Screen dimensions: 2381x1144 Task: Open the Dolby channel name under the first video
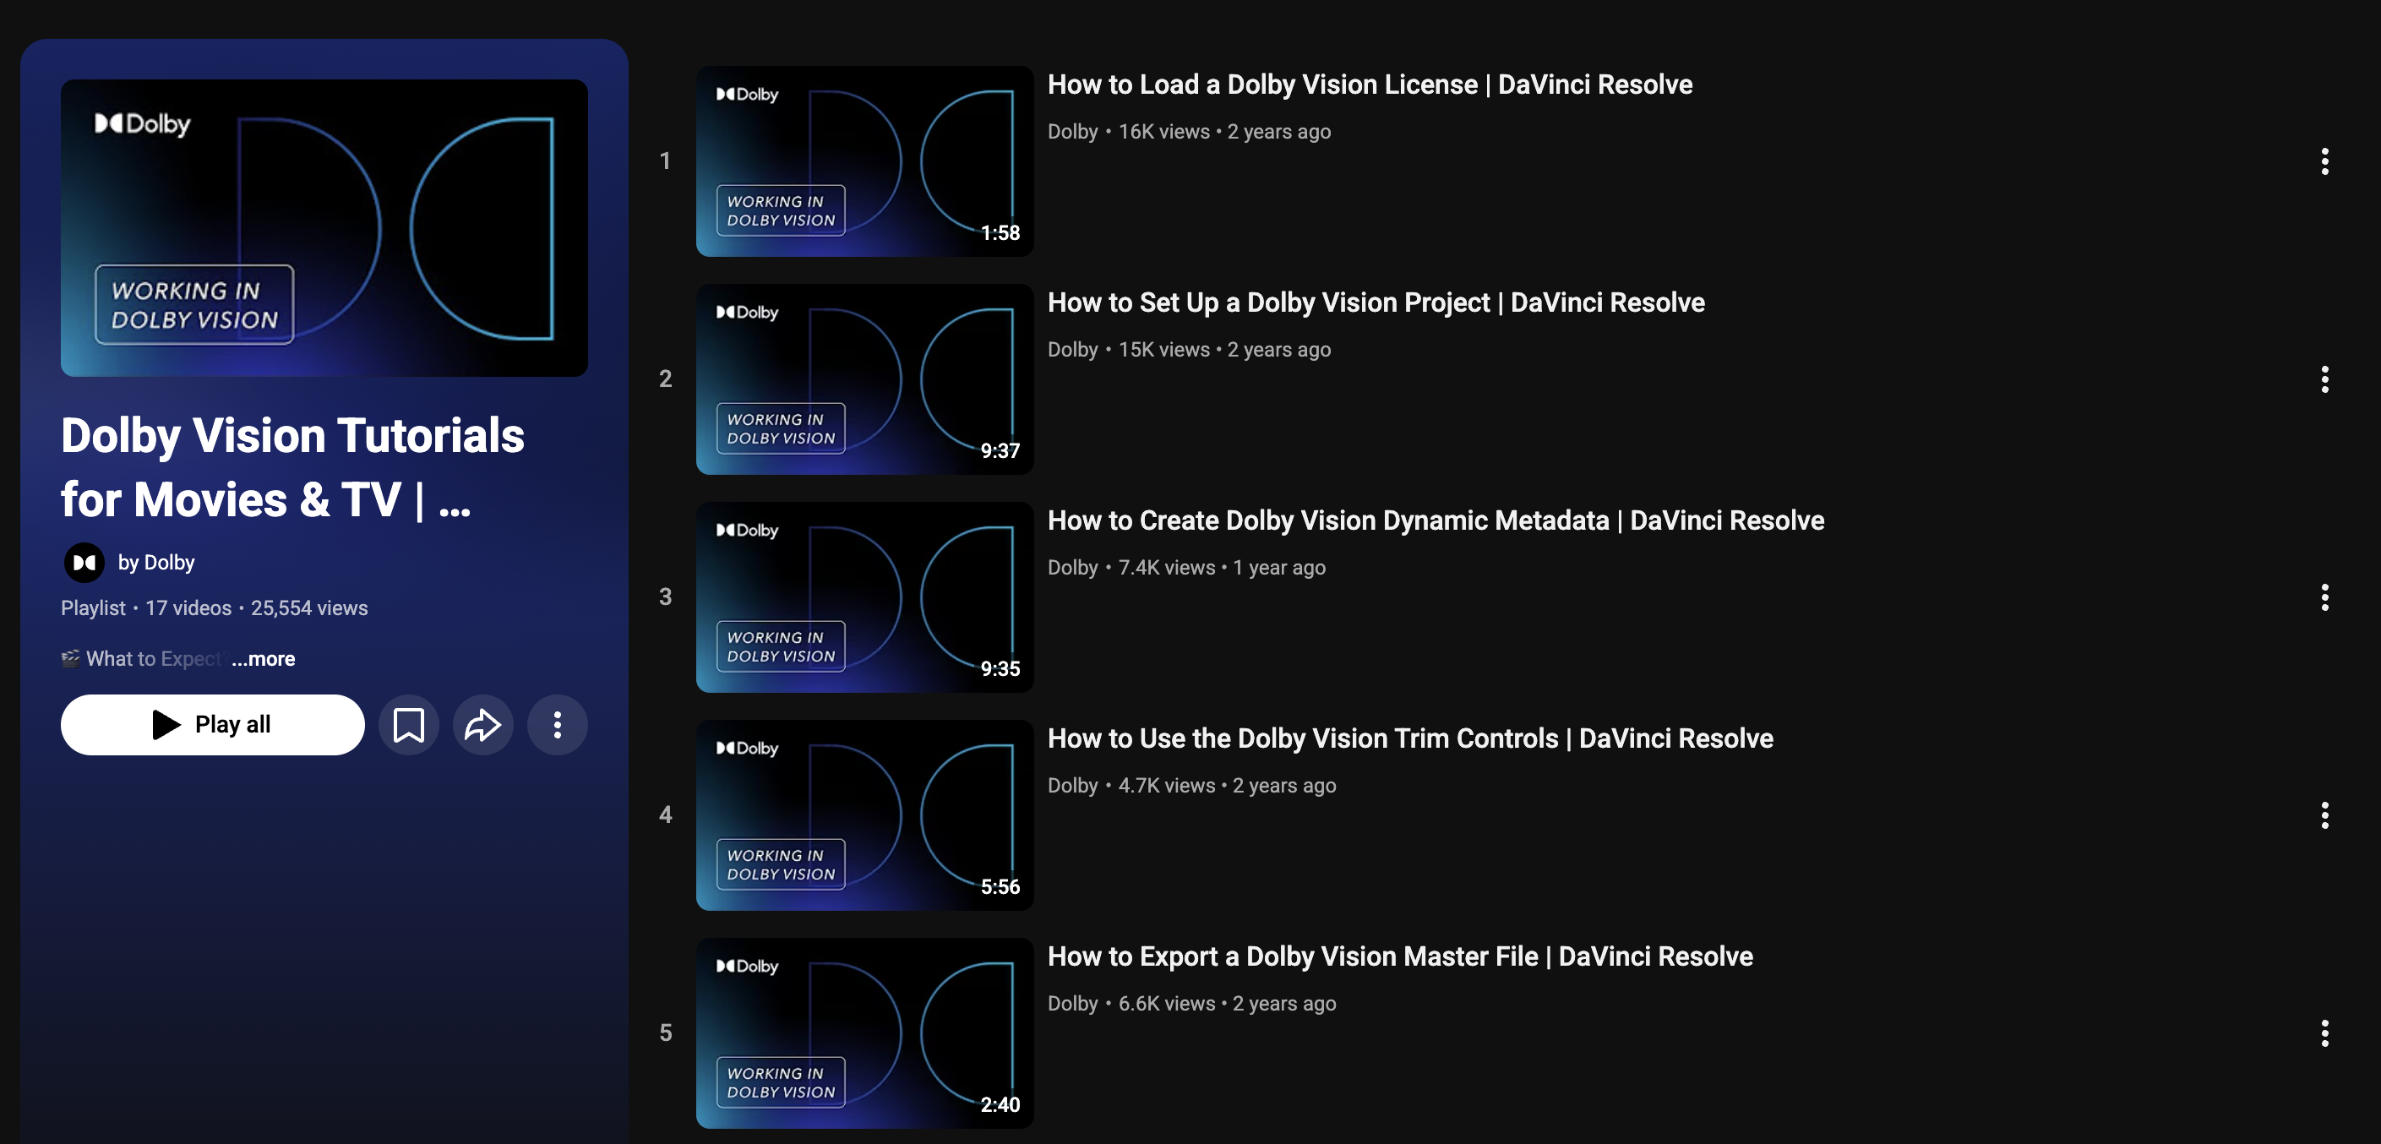(1072, 132)
